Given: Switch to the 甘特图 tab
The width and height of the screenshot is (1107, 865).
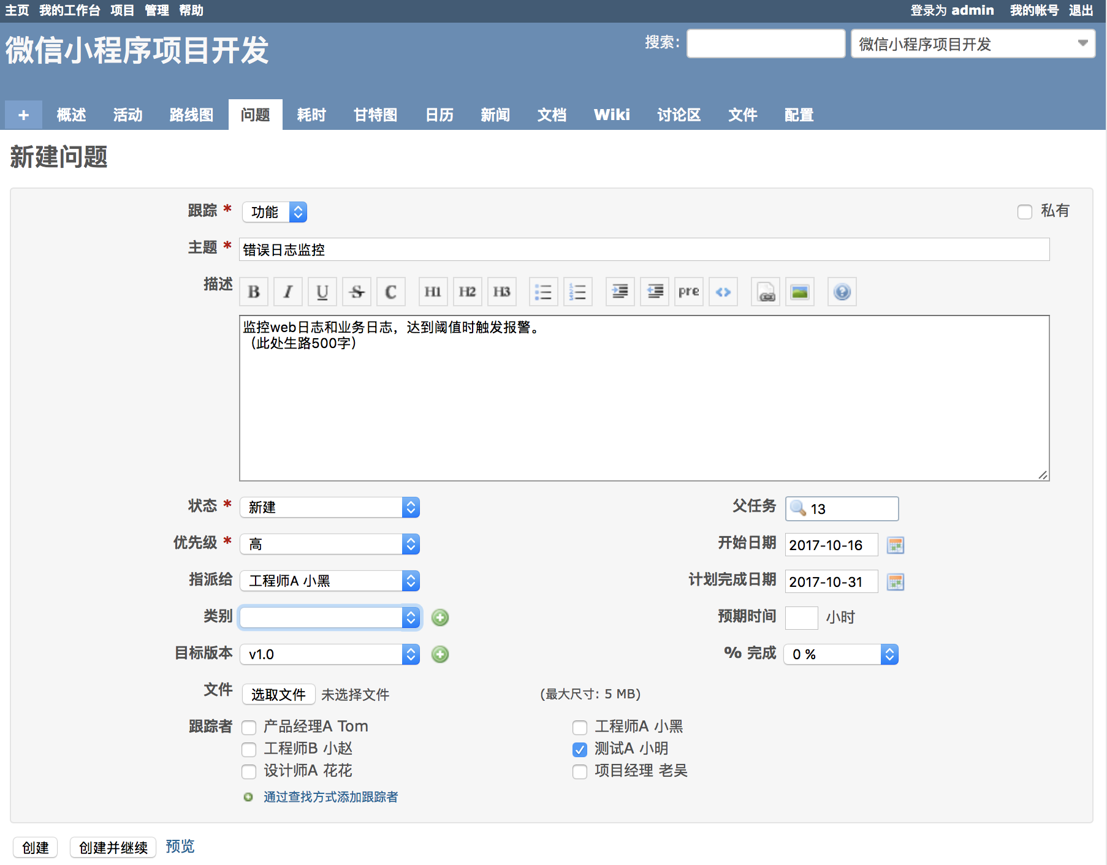Looking at the screenshot, I should point(375,115).
